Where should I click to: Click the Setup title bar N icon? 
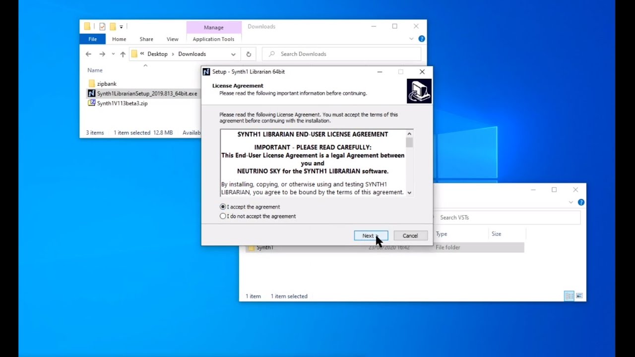[x=206, y=72]
